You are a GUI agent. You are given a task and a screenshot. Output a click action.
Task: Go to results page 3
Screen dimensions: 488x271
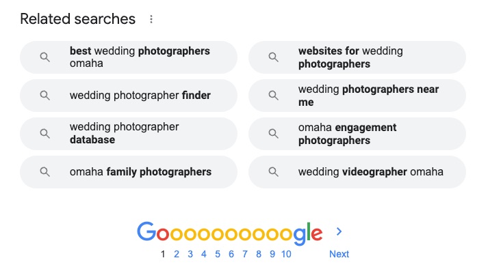190,254
